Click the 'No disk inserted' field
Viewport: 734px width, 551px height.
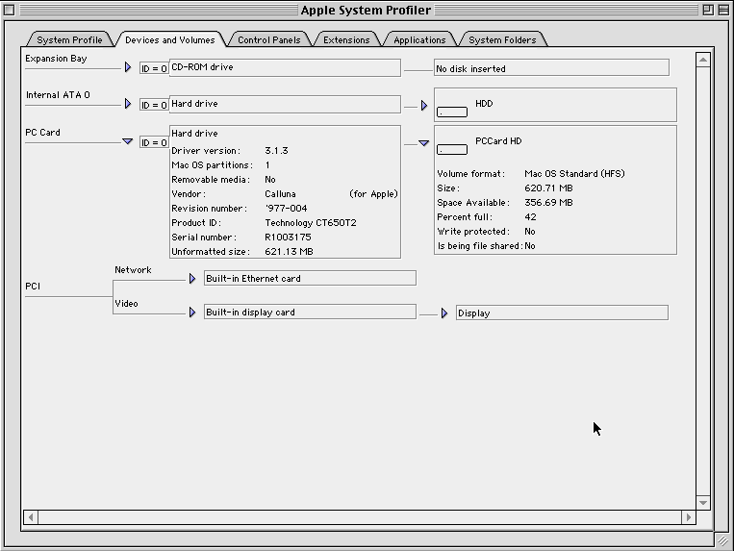pyautogui.click(x=551, y=68)
